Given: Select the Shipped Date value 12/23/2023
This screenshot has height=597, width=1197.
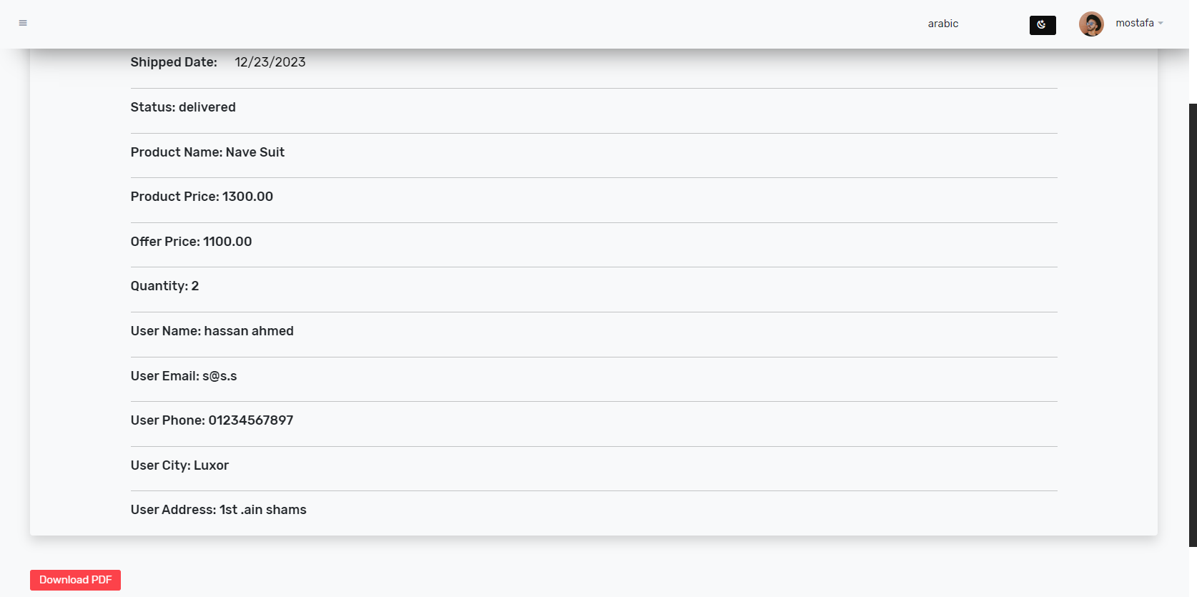Looking at the screenshot, I should point(270,62).
